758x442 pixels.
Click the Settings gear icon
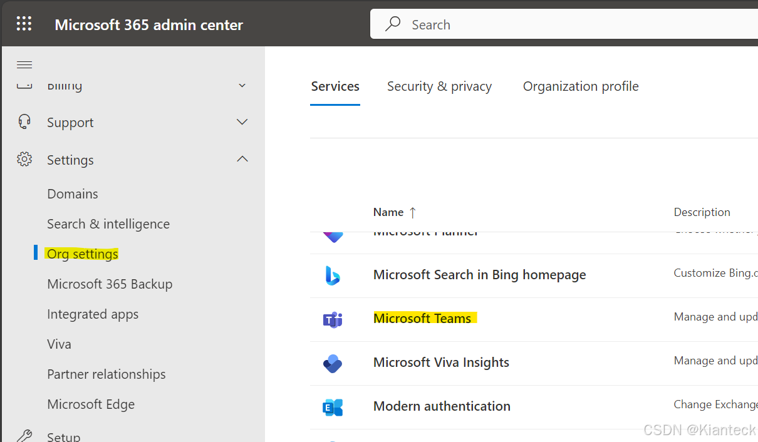click(x=24, y=159)
